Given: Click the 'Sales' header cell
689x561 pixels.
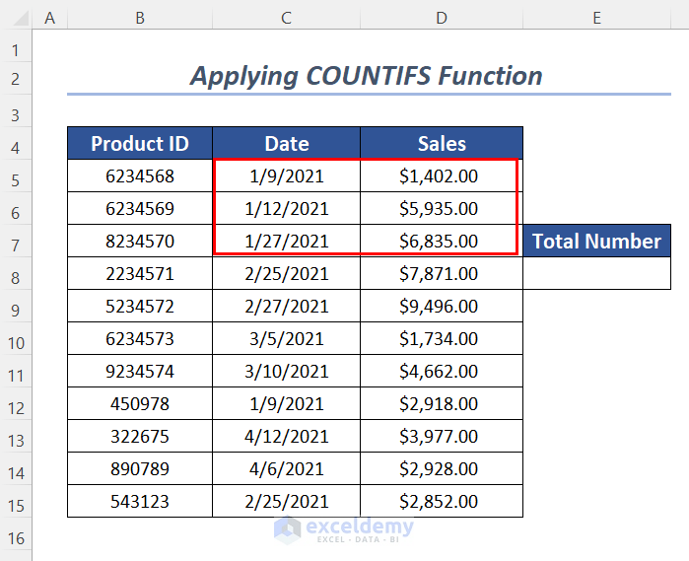Looking at the screenshot, I should 442,143.
